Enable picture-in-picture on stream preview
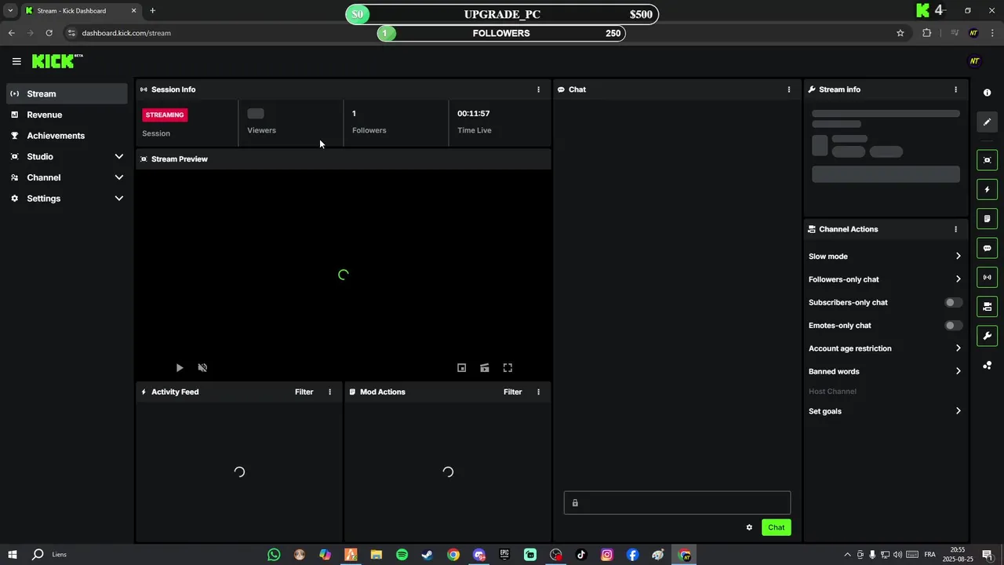 click(462, 367)
